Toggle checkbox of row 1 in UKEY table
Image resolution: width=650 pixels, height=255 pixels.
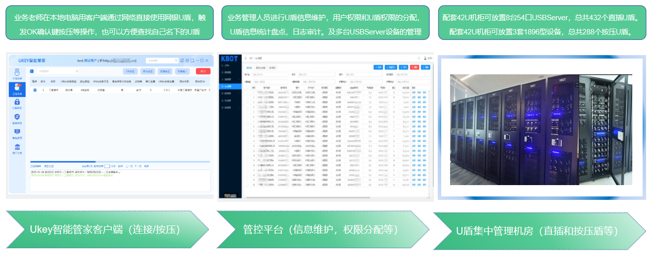pos(34,91)
